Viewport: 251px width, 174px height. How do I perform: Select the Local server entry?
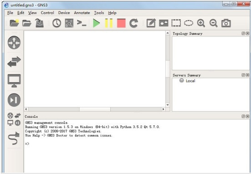click(x=190, y=81)
